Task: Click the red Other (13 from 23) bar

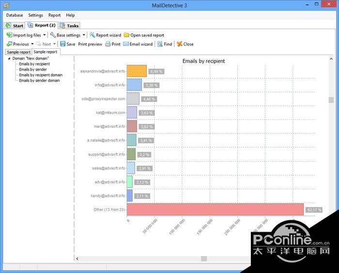Action: click(215, 210)
